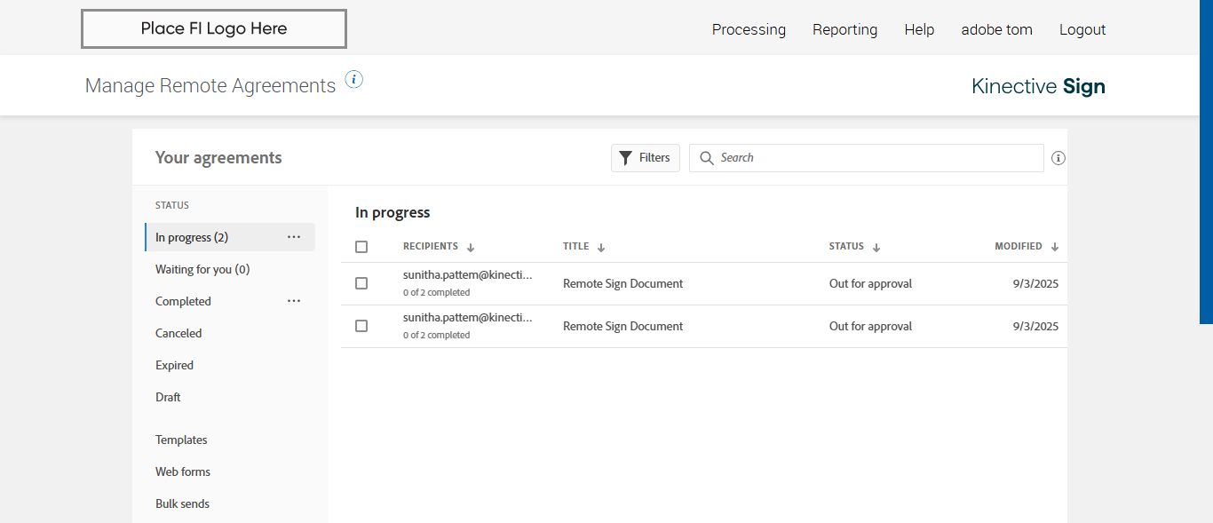Open the three-dot menu beside Completed
This screenshot has width=1213, height=523.
(x=294, y=301)
